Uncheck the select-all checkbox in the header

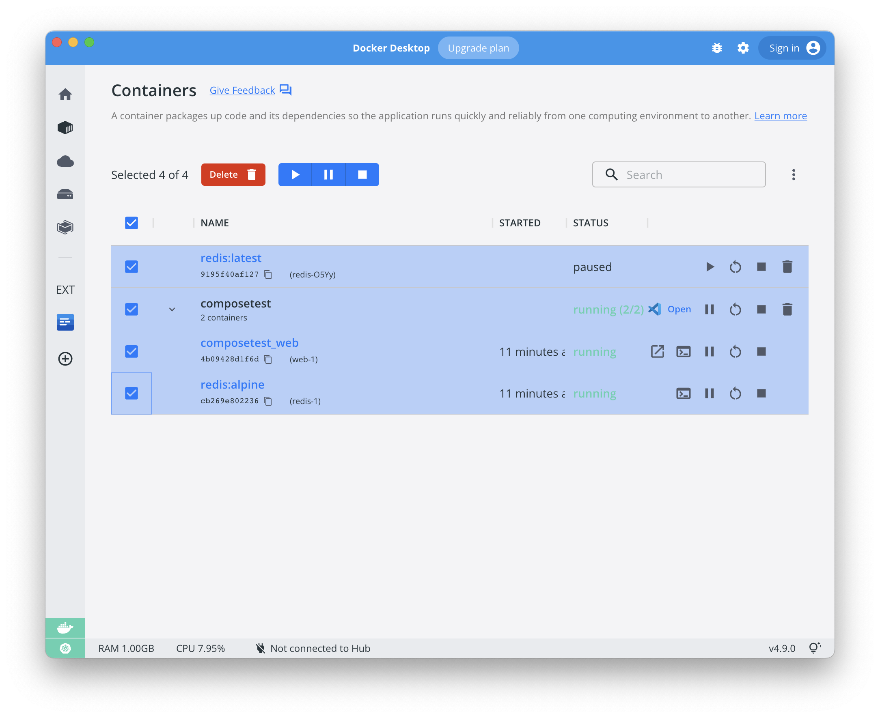tap(131, 223)
